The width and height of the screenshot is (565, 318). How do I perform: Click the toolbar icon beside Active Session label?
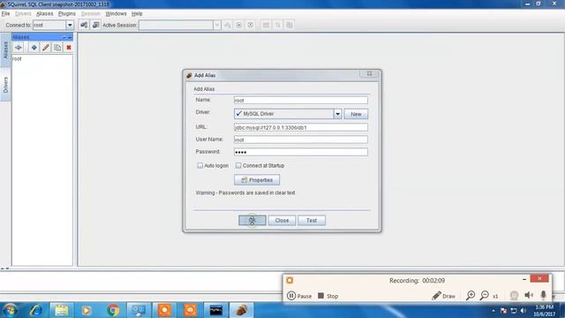(x=96, y=25)
